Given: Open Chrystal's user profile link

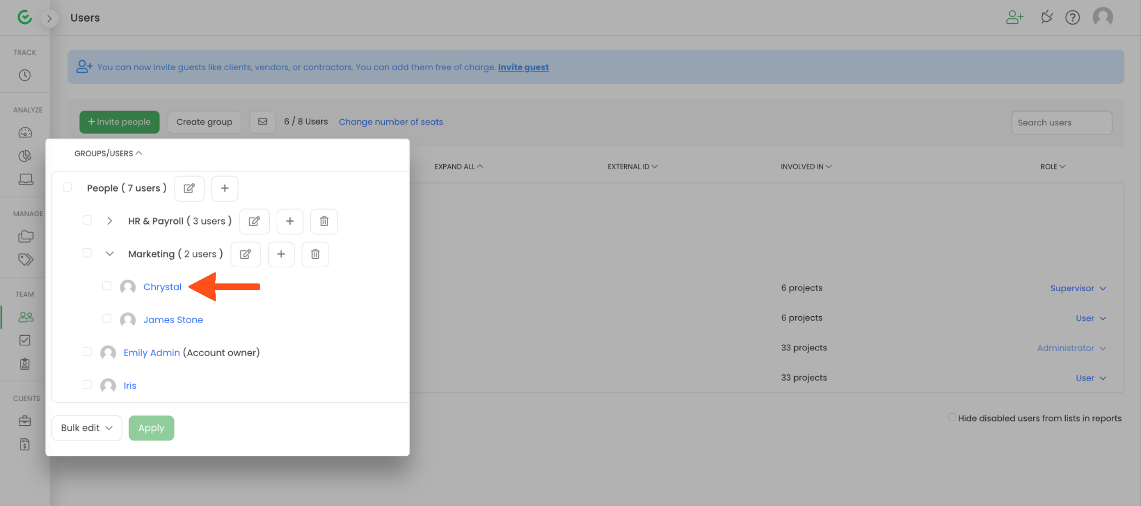Looking at the screenshot, I should coord(163,287).
